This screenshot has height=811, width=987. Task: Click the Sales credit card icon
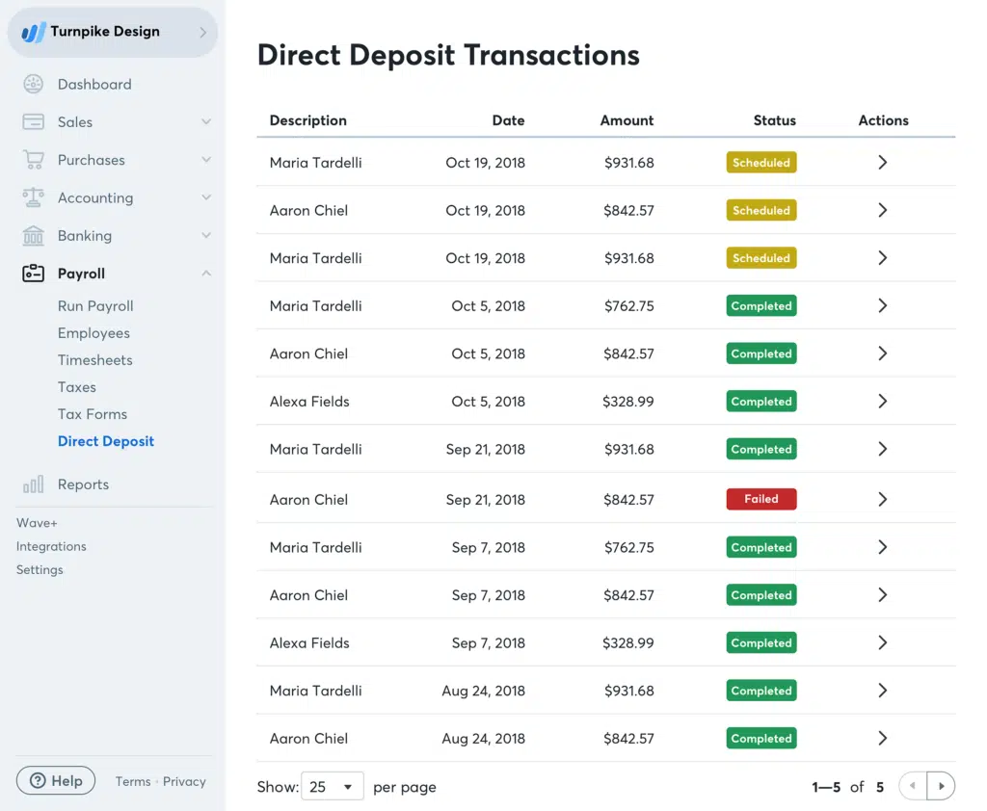(x=33, y=122)
